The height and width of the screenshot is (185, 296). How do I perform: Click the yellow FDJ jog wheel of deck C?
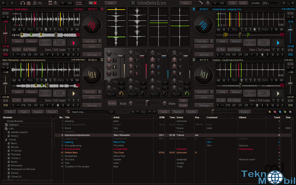coord(92,75)
